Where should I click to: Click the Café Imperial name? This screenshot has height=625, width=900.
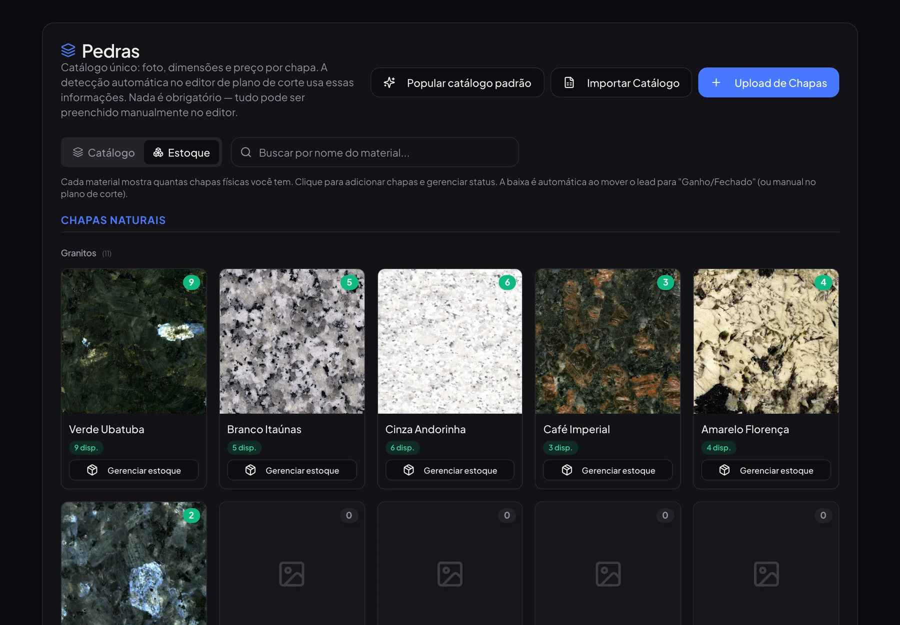coord(576,429)
